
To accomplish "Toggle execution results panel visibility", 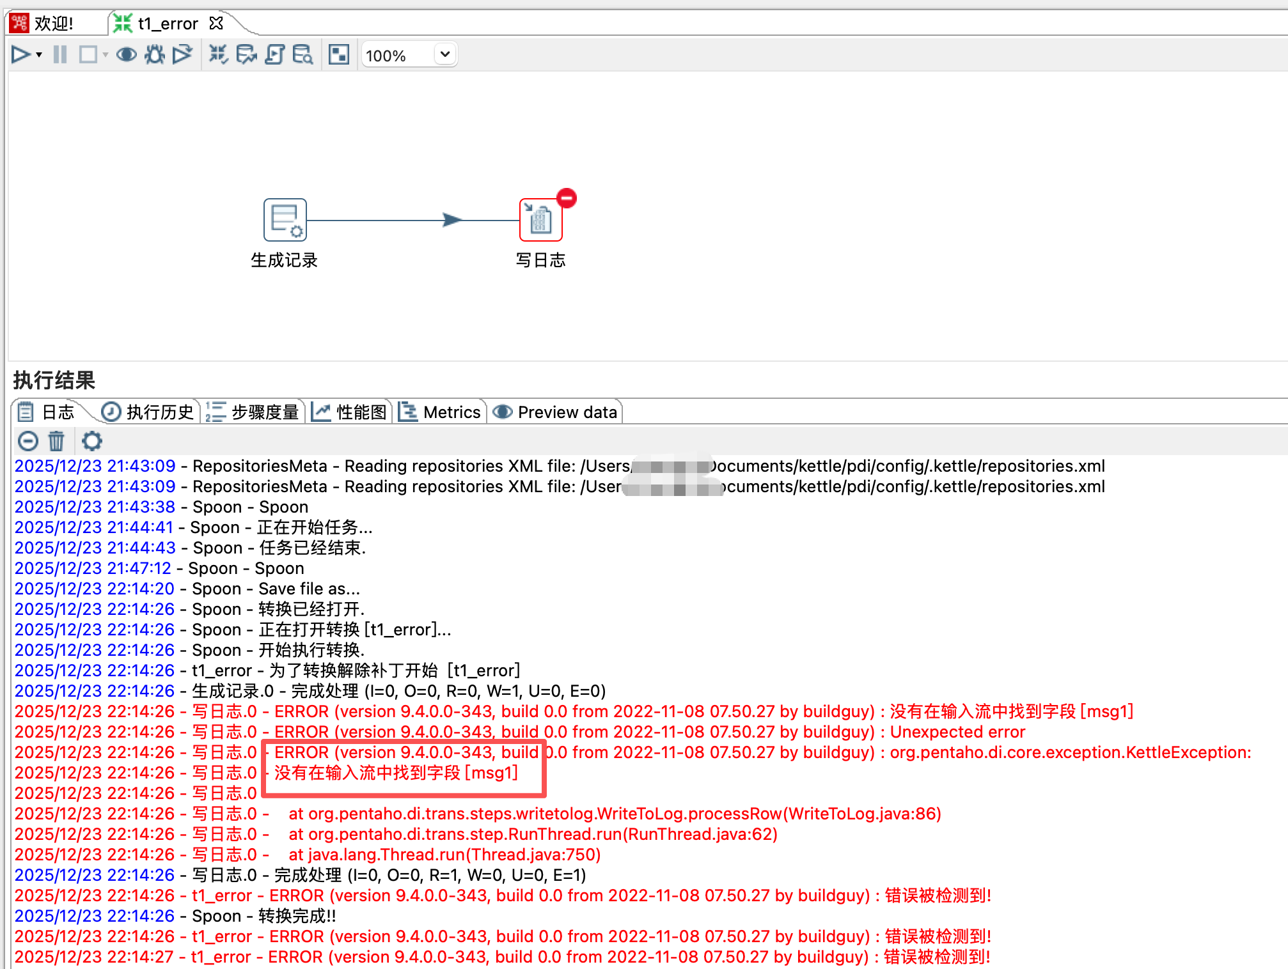I will 338,55.
